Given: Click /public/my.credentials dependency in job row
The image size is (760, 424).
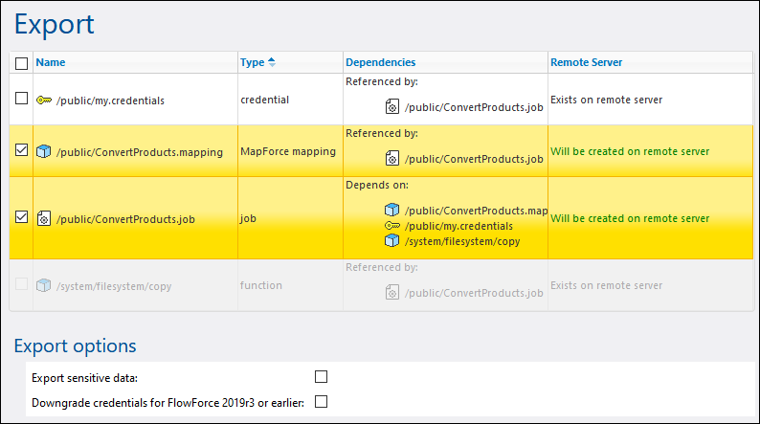Looking at the screenshot, I should tap(458, 225).
